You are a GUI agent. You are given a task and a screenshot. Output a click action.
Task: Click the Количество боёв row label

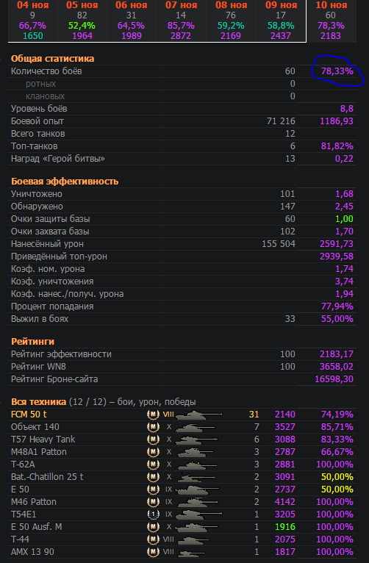click(46, 71)
